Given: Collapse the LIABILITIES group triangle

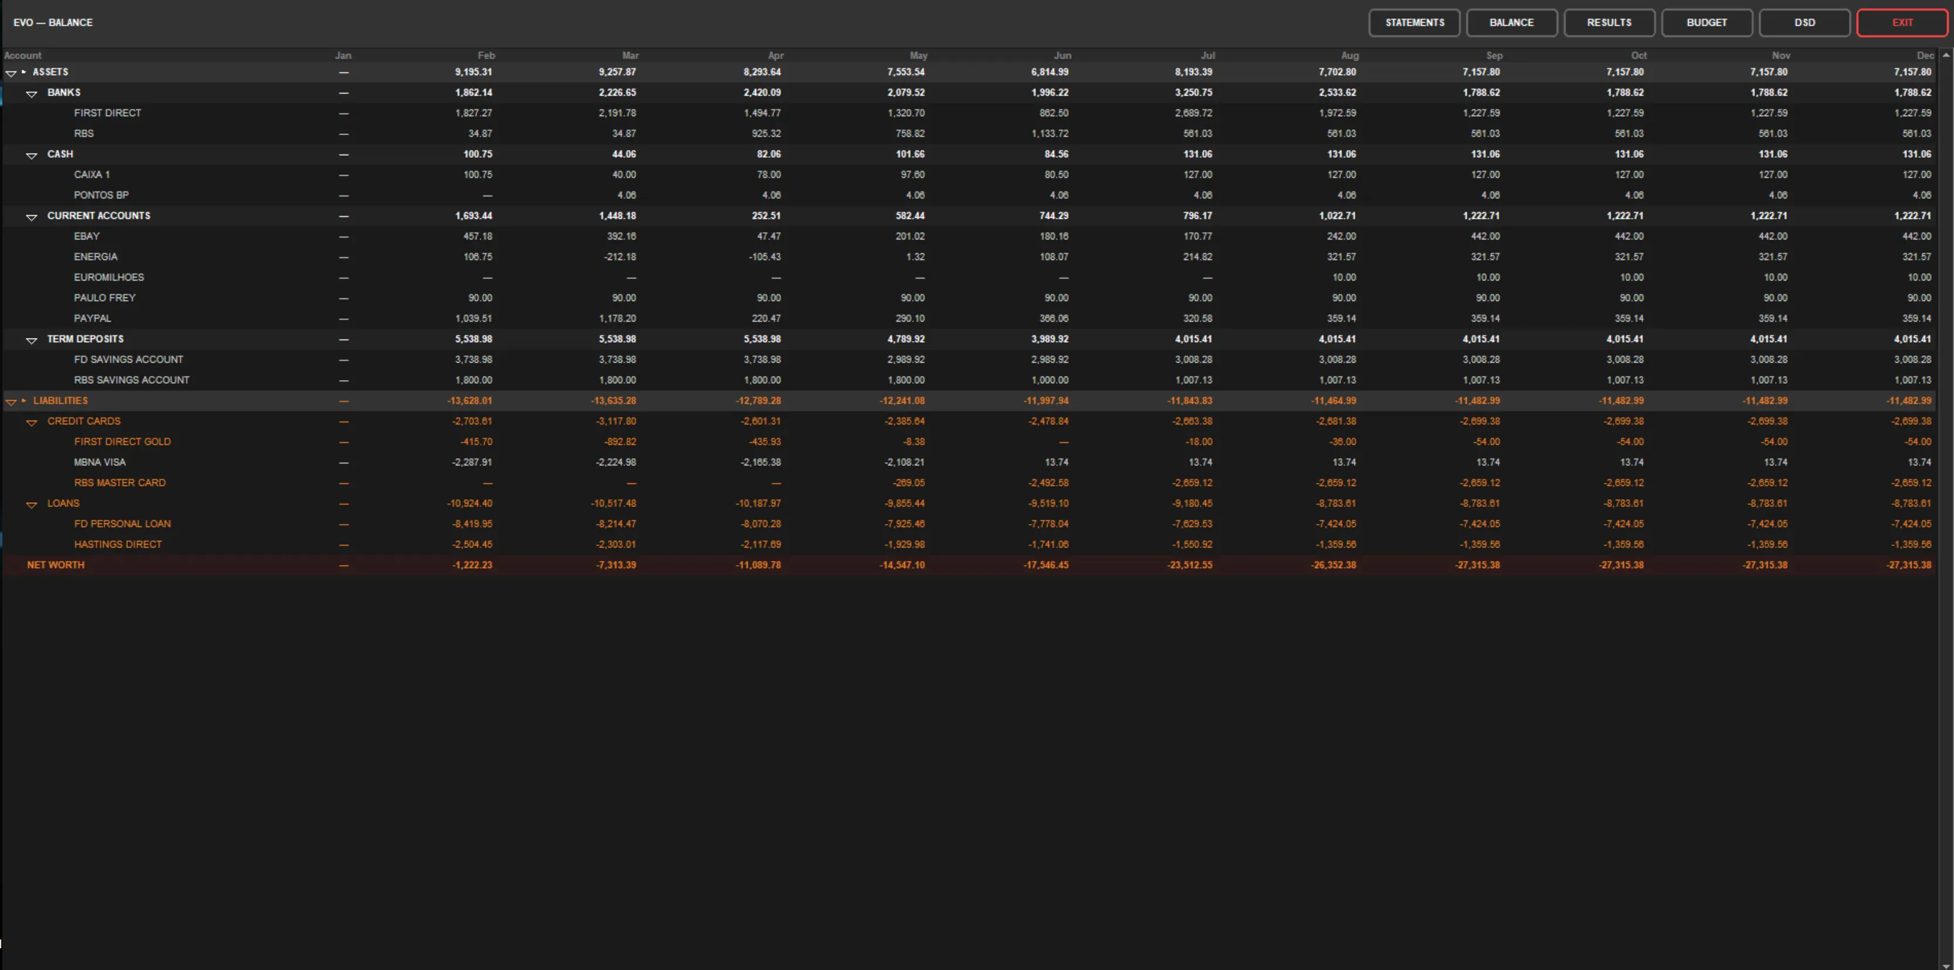Looking at the screenshot, I should click(x=11, y=401).
